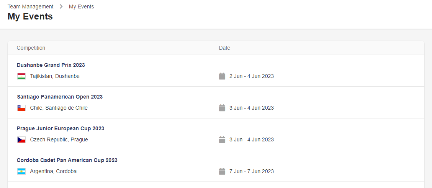Open Santiago Panamerican Open 2023 event

(x=60, y=97)
